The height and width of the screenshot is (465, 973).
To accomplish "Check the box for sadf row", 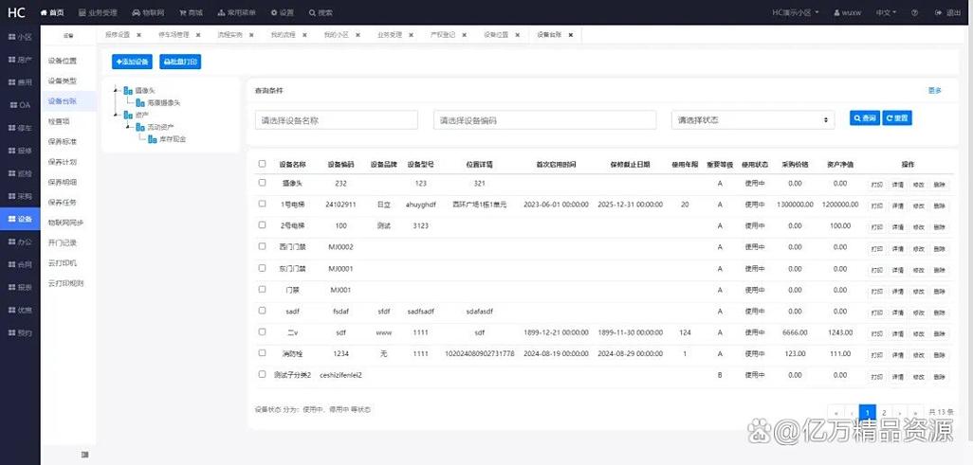I will pyautogui.click(x=262, y=310).
